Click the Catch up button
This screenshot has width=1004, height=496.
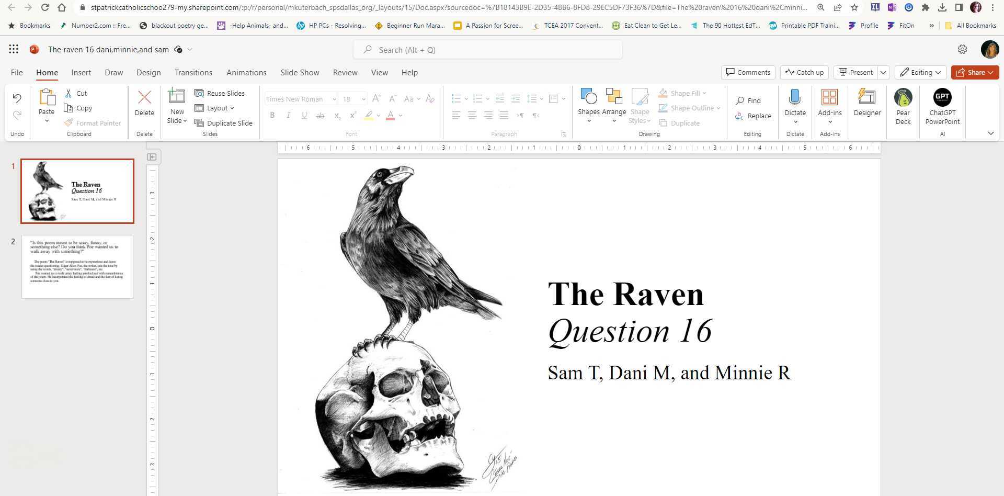[x=804, y=72]
